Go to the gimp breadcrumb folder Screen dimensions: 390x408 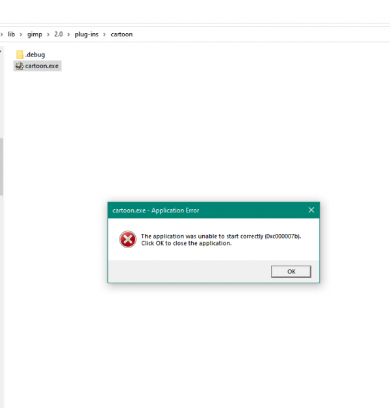click(34, 34)
